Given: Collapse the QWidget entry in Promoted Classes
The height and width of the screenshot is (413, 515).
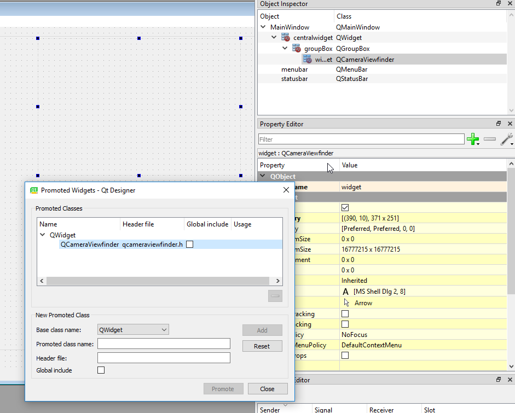Looking at the screenshot, I should 42,235.
